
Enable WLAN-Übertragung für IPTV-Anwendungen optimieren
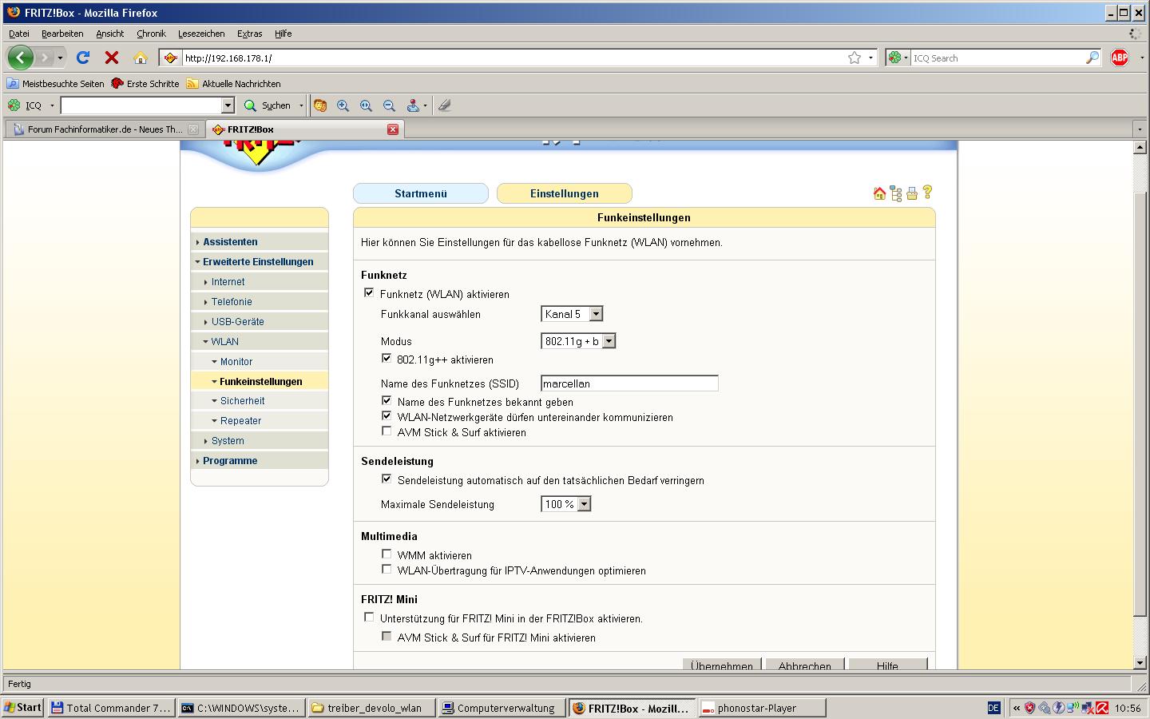pos(387,570)
